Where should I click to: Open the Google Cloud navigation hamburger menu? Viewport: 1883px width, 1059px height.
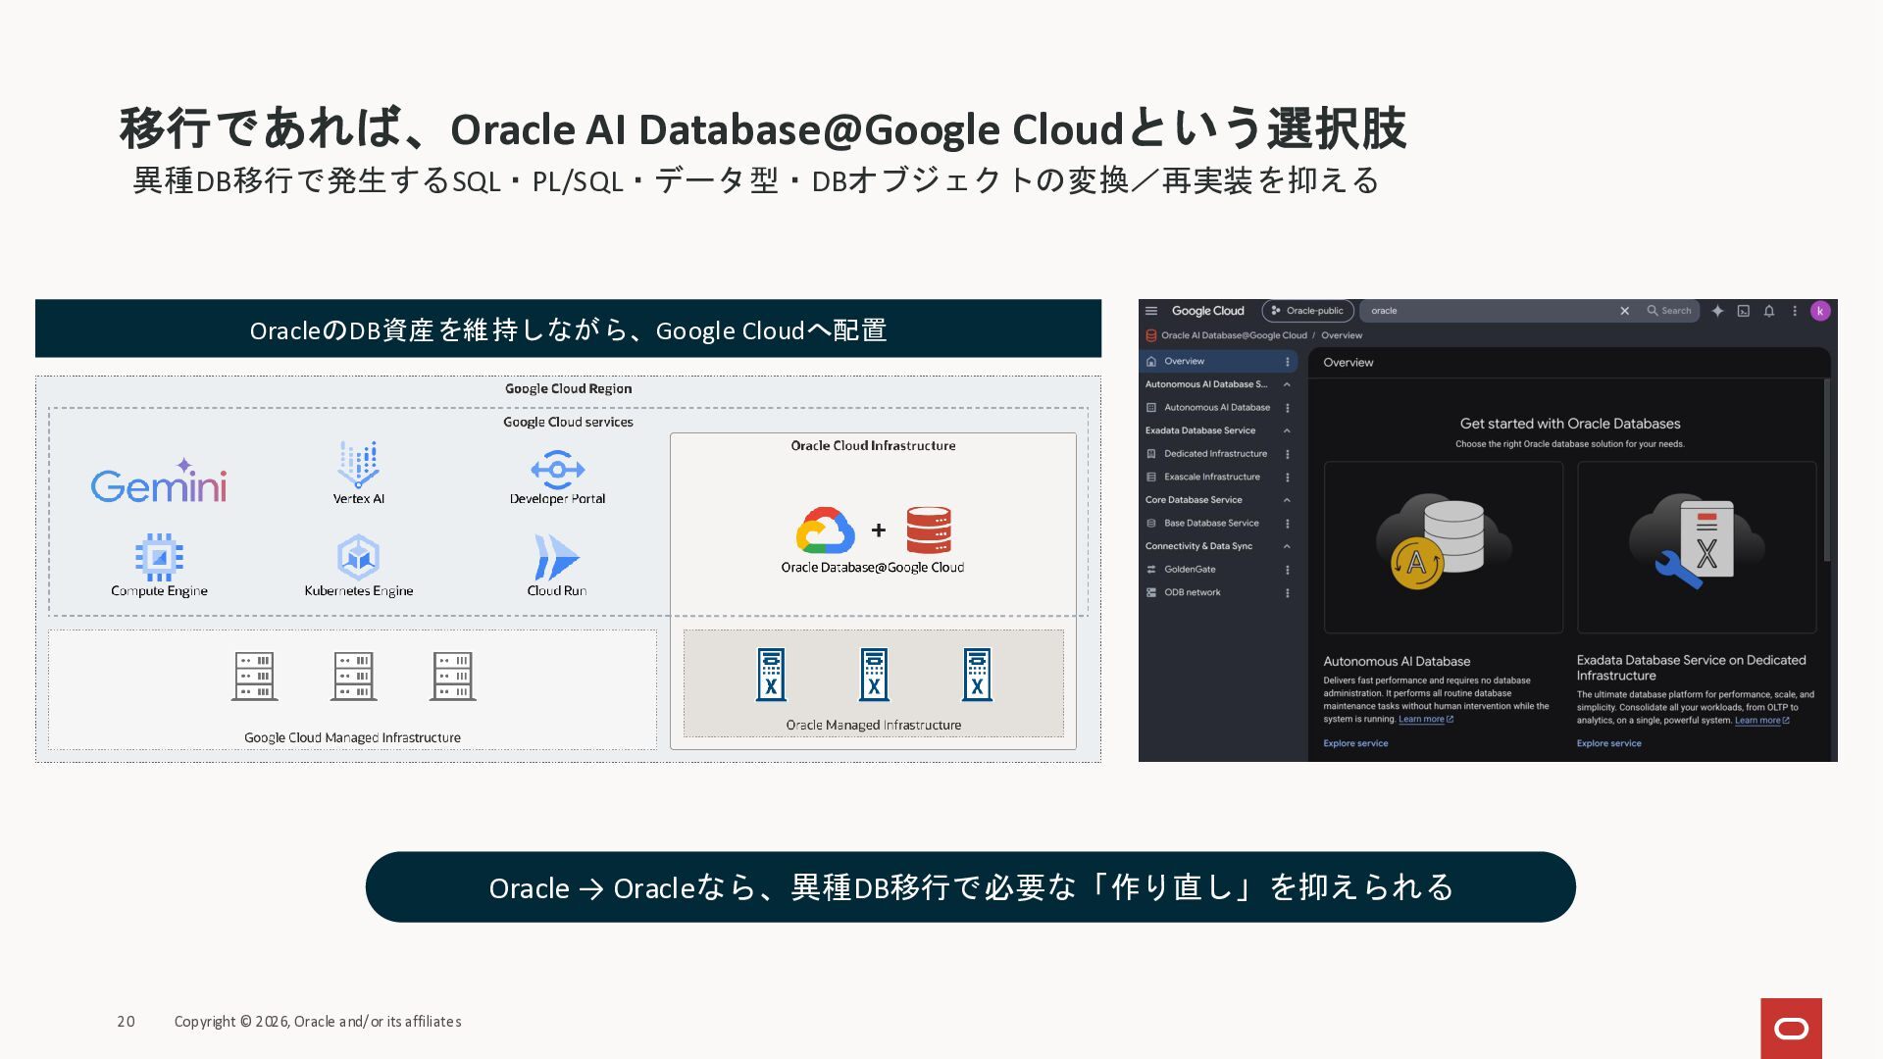(1151, 311)
